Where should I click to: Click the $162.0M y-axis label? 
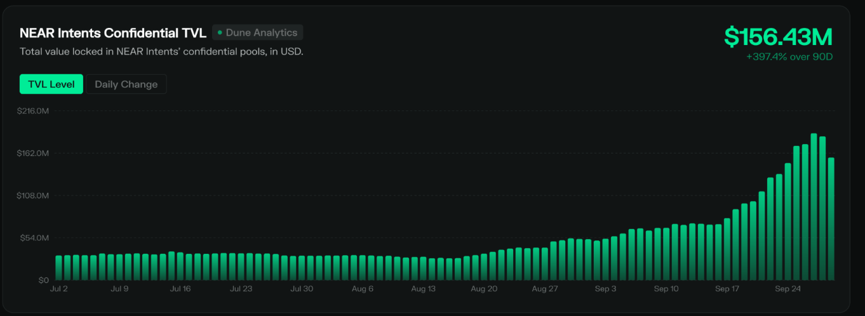(33, 154)
